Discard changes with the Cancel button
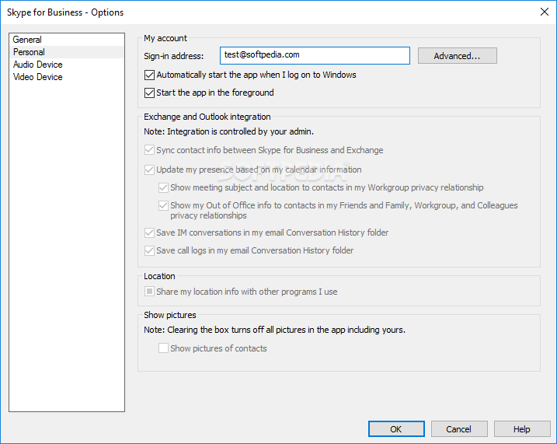This screenshot has height=444, width=557. (x=459, y=429)
